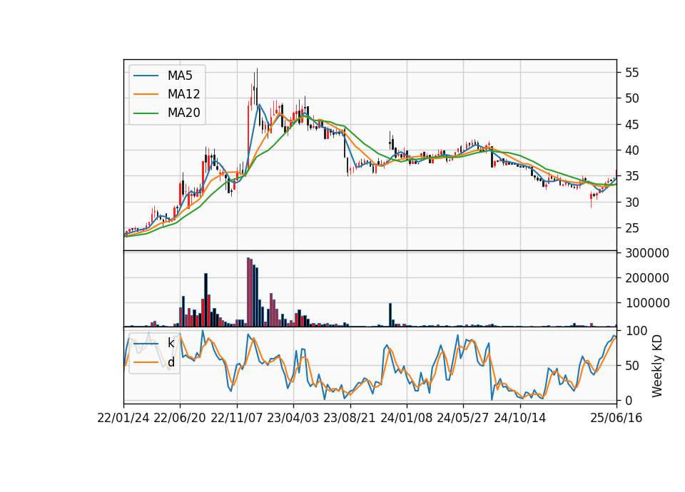Viewport: 685px width, 492px height.
Task: Click the 22/11/07 date tick label
Action: click(237, 418)
